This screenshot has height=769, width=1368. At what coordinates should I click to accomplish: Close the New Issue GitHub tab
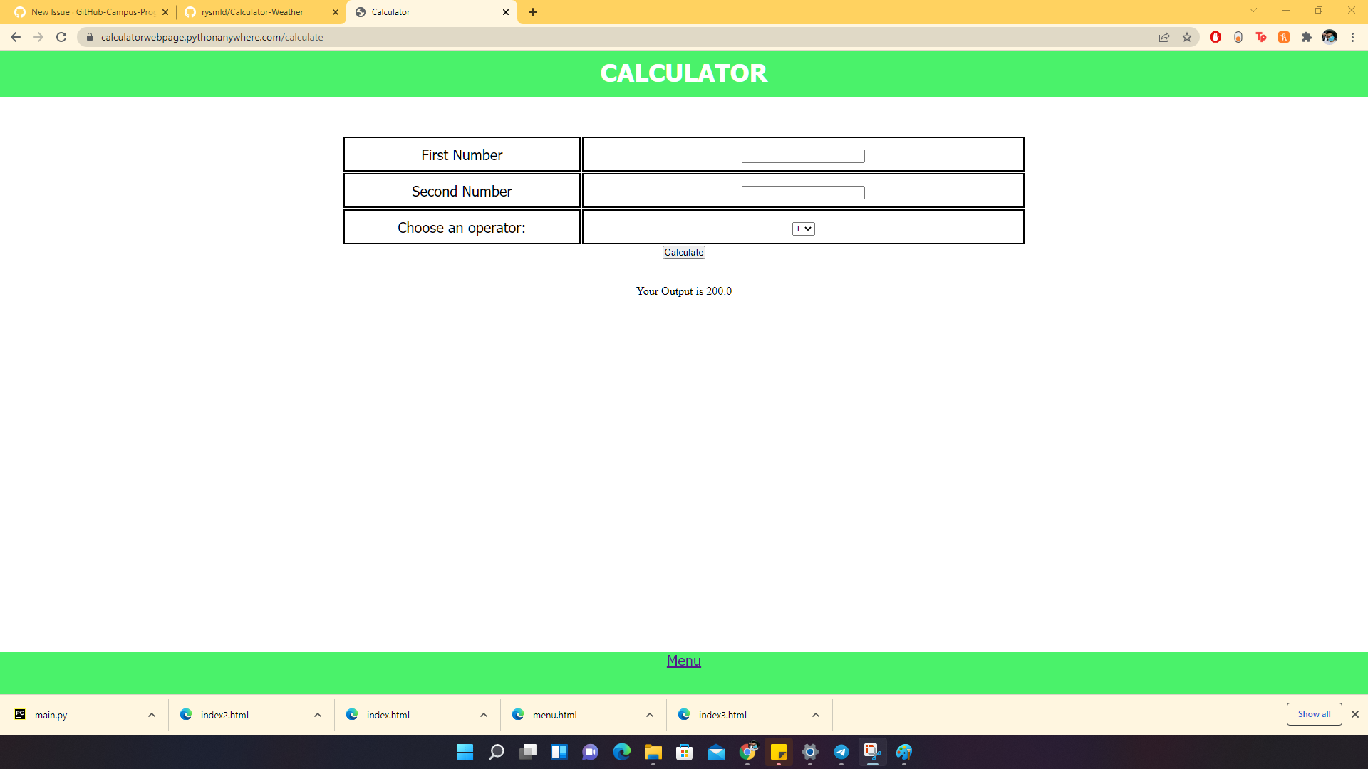pyautogui.click(x=165, y=12)
